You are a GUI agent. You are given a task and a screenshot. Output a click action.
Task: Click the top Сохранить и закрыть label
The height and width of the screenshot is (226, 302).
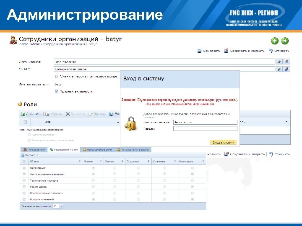tap(247, 51)
